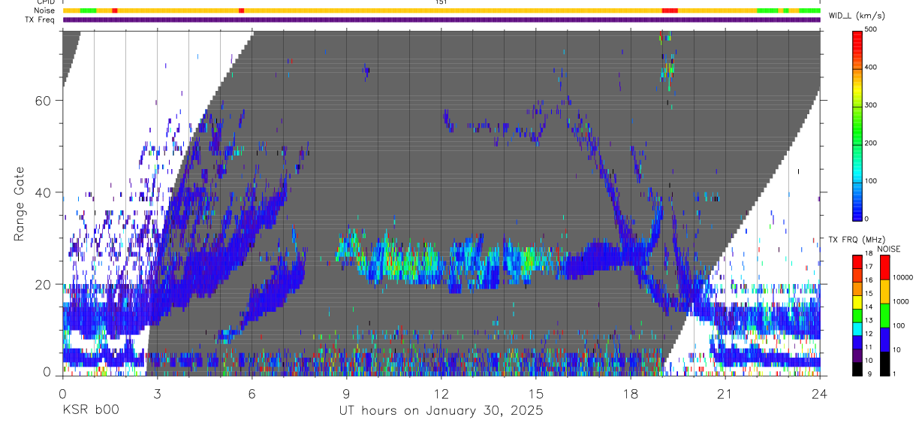Click the NOISE color scale bar

884,315
